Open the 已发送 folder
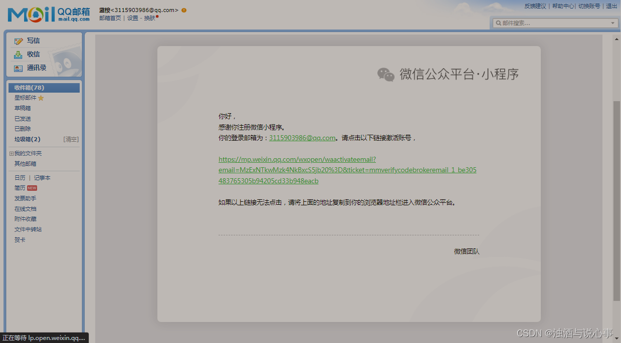 (23, 119)
